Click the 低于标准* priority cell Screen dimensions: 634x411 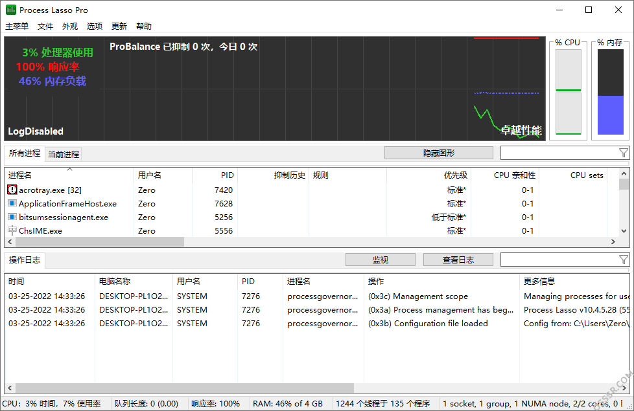point(449,217)
